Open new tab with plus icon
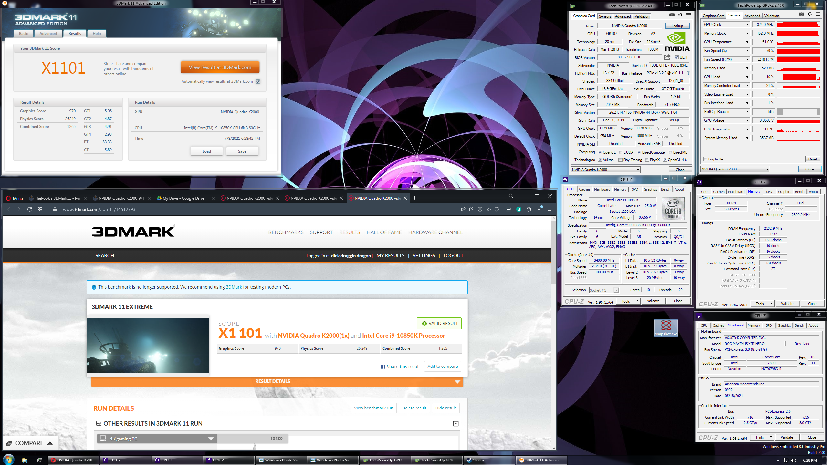The width and height of the screenshot is (827, 465). (415, 198)
